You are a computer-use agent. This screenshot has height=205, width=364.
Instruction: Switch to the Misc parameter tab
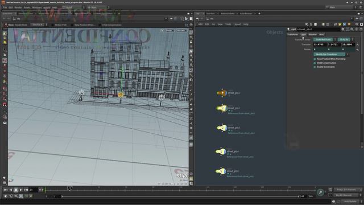click(321, 34)
